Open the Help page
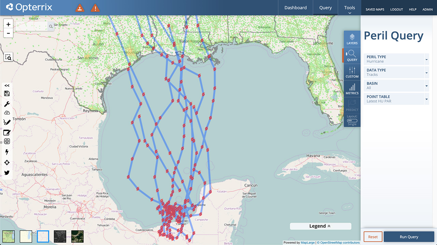 tap(413, 10)
